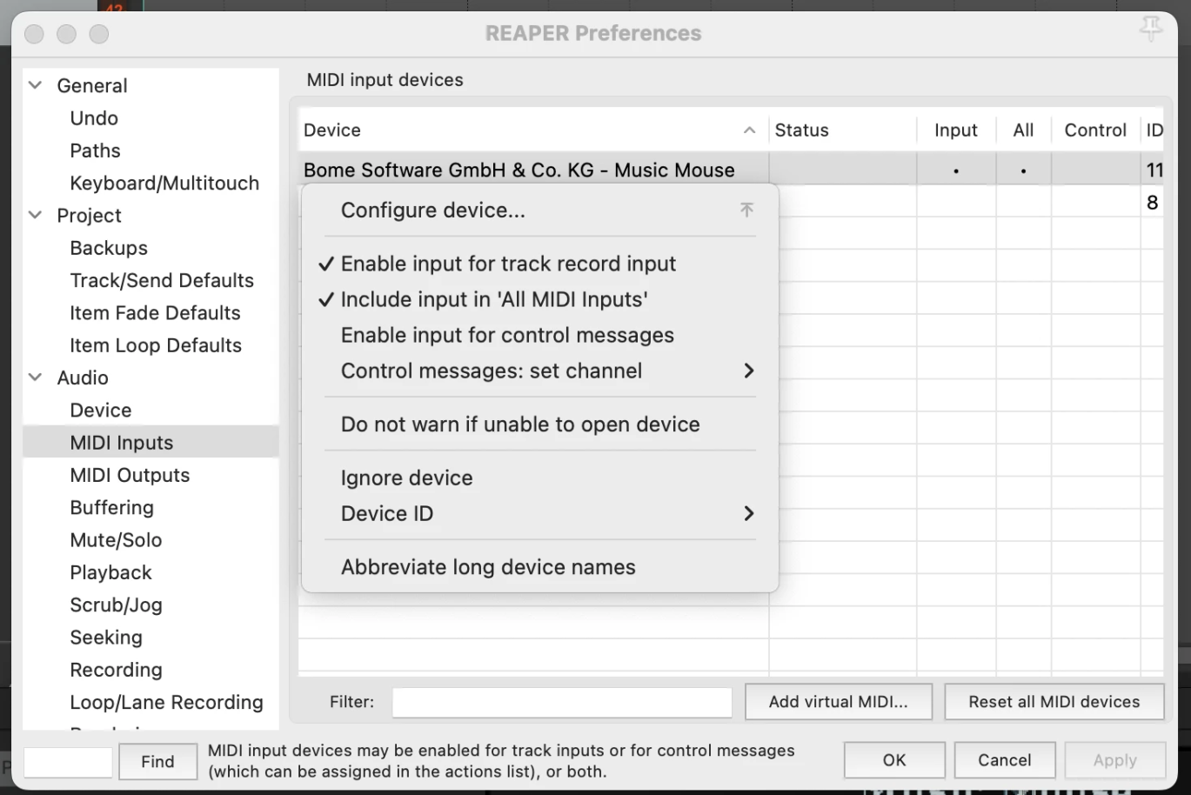
Task: Click the pin icon in the title bar
Action: 1150,30
